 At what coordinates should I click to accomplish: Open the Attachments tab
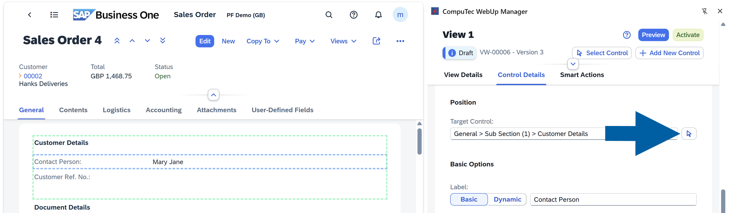coord(217,110)
